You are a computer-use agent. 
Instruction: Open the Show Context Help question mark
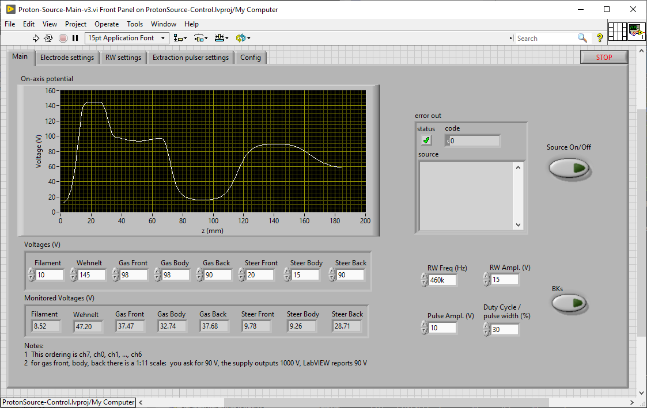pos(600,38)
